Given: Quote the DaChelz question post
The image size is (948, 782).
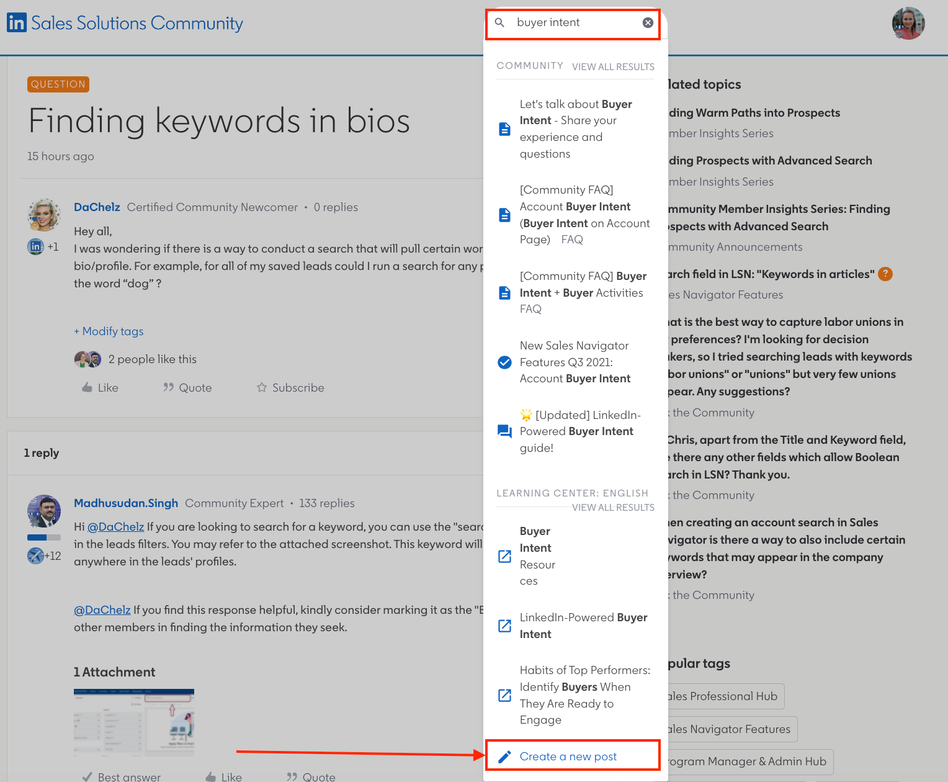Looking at the screenshot, I should pos(187,388).
